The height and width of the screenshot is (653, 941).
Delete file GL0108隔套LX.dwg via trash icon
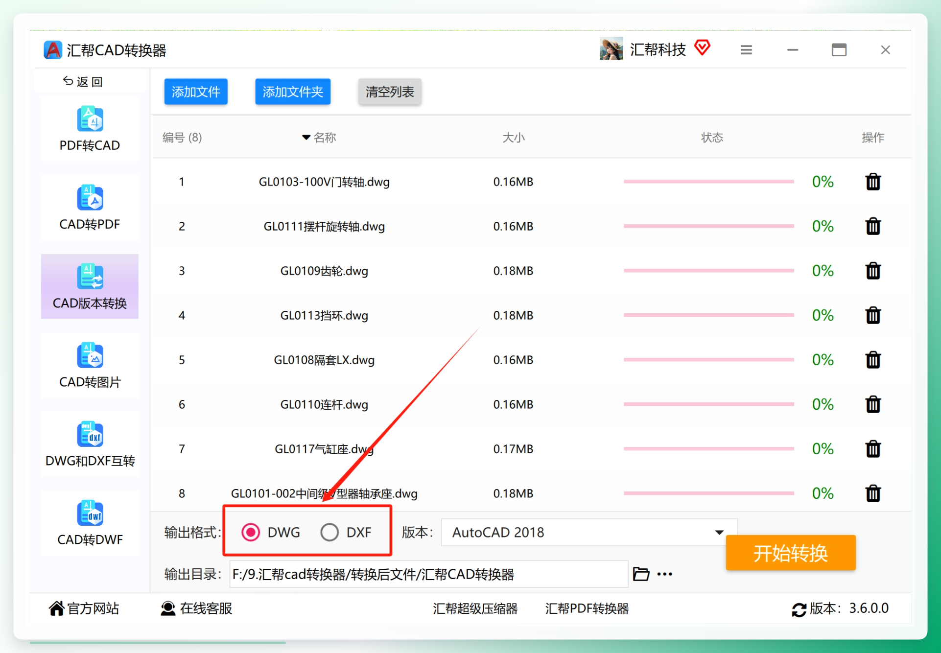[x=873, y=360]
